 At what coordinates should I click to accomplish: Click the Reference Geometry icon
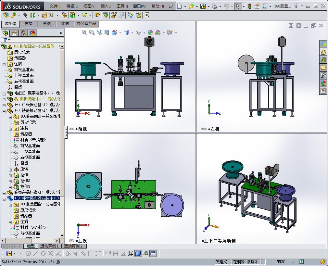point(84,15)
